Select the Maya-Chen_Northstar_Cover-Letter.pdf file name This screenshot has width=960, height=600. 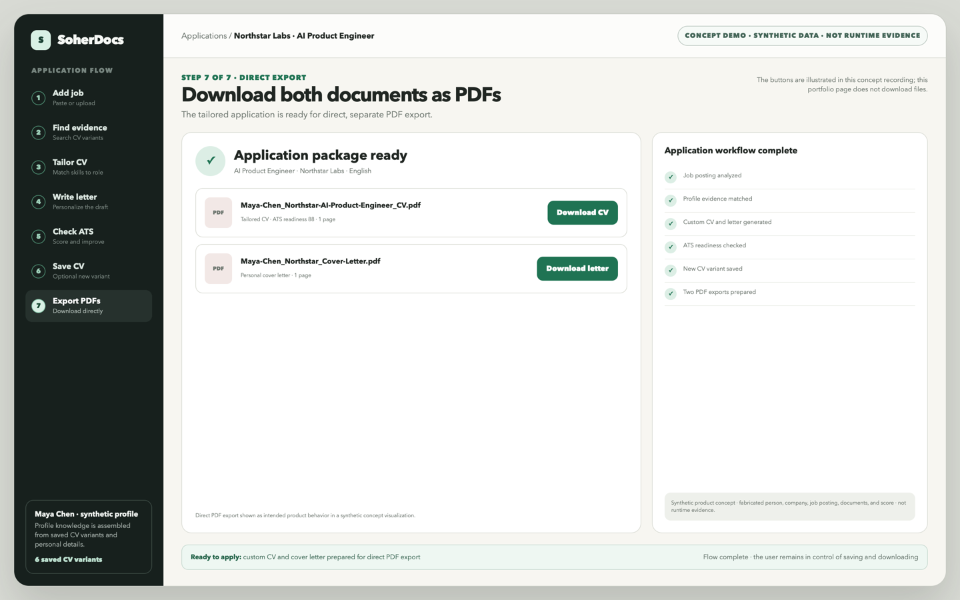click(x=311, y=261)
